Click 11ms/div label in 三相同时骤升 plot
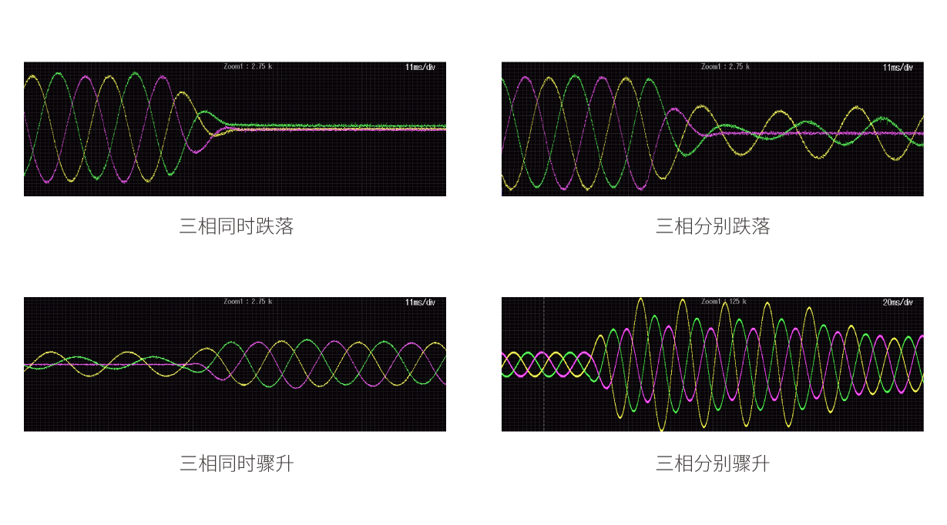 [x=420, y=303]
